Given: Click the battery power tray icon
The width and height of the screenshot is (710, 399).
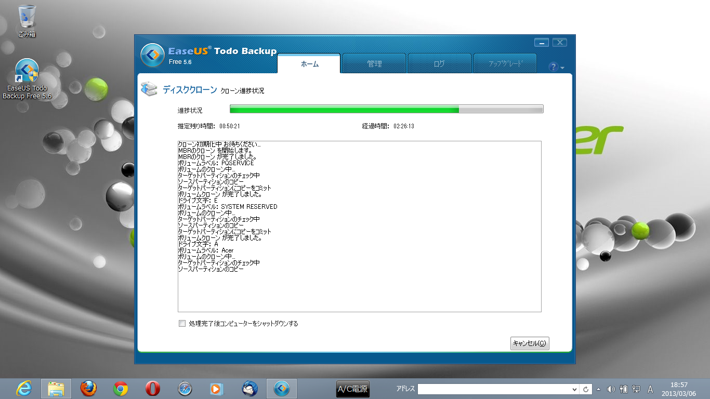Looking at the screenshot, I should pyautogui.click(x=624, y=389).
